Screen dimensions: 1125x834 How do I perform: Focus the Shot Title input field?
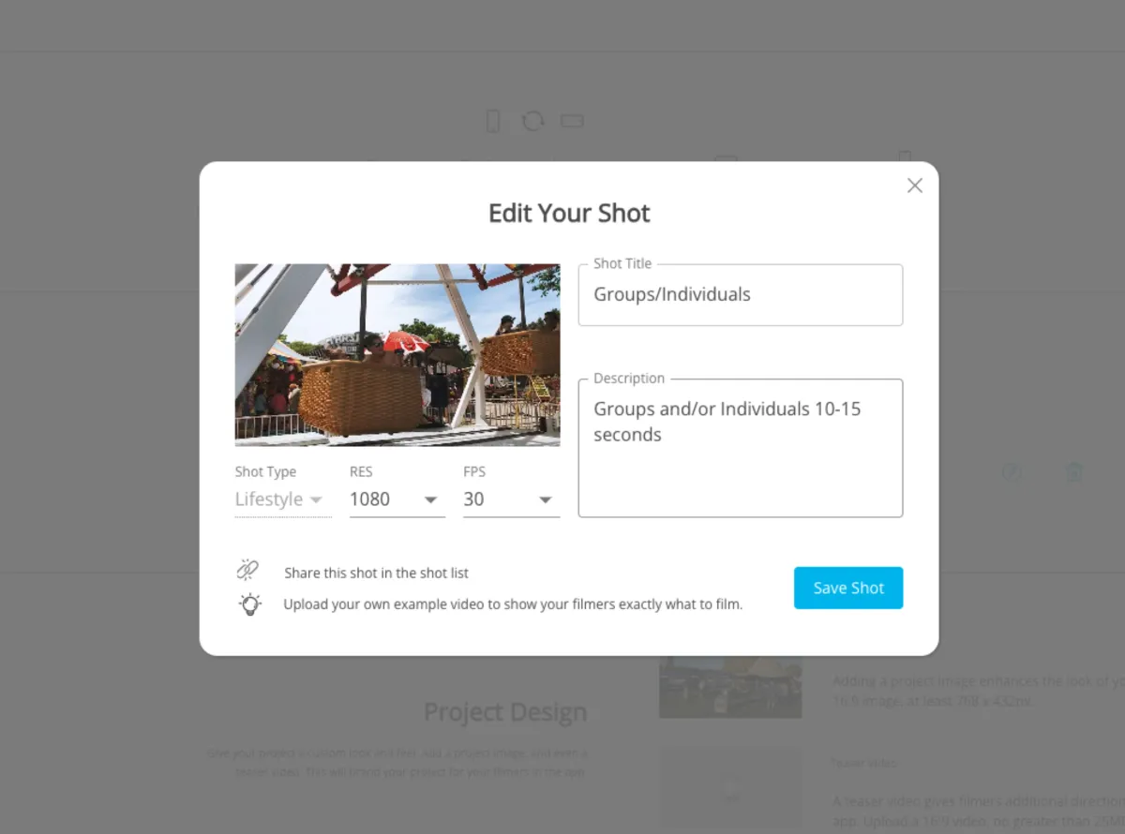point(741,295)
